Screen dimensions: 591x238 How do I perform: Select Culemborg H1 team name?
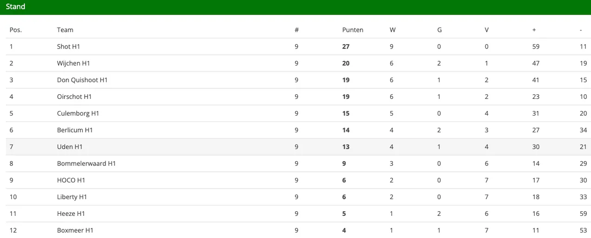(78, 113)
